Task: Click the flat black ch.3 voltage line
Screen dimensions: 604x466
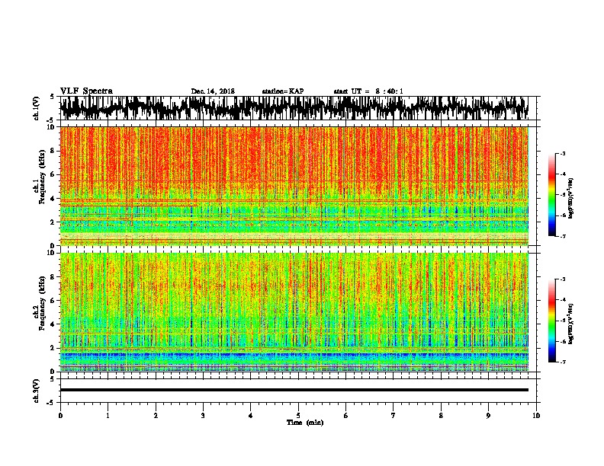Action: coord(294,390)
